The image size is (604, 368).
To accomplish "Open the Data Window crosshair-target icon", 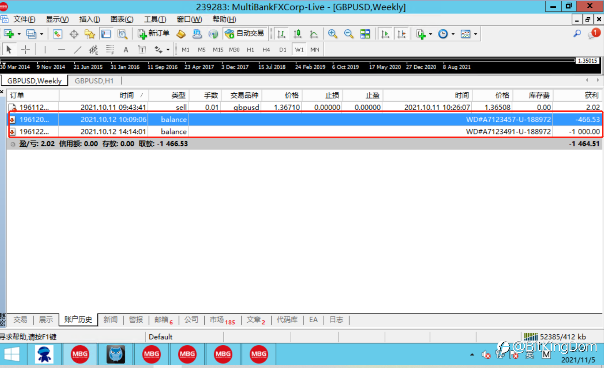I will [x=73, y=34].
